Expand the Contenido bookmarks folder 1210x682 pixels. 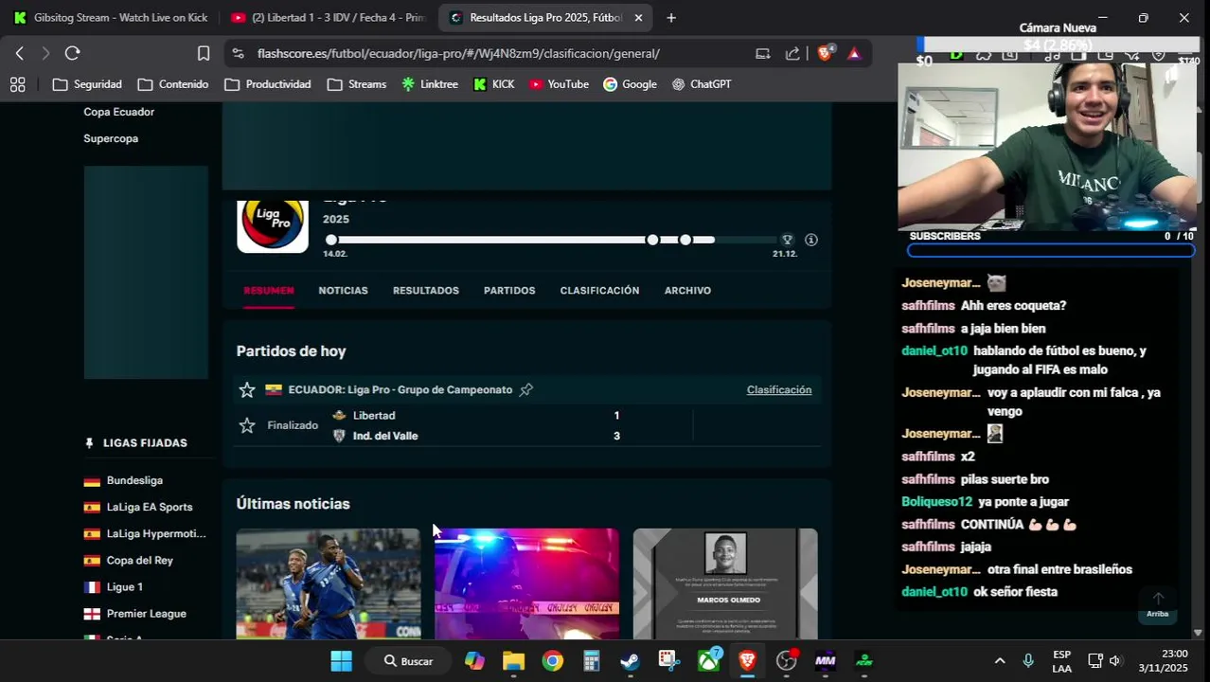[x=173, y=84]
